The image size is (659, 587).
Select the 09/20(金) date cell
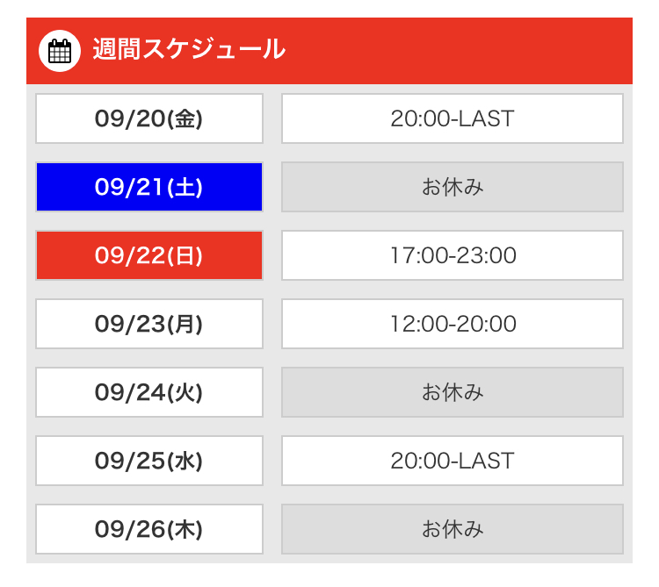pyautogui.click(x=149, y=118)
